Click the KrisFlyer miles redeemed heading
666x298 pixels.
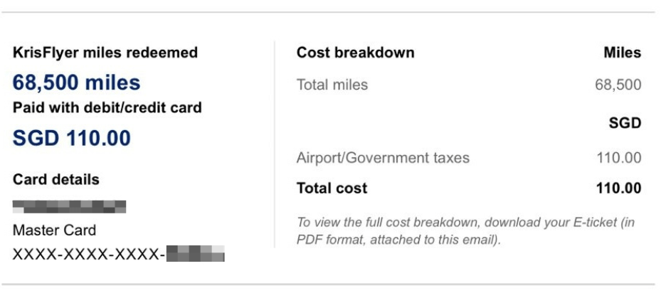(105, 53)
